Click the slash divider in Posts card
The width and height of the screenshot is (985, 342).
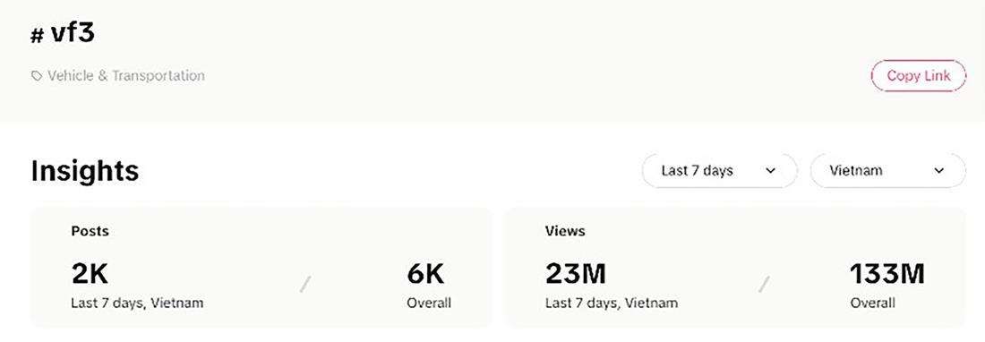[305, 285]
